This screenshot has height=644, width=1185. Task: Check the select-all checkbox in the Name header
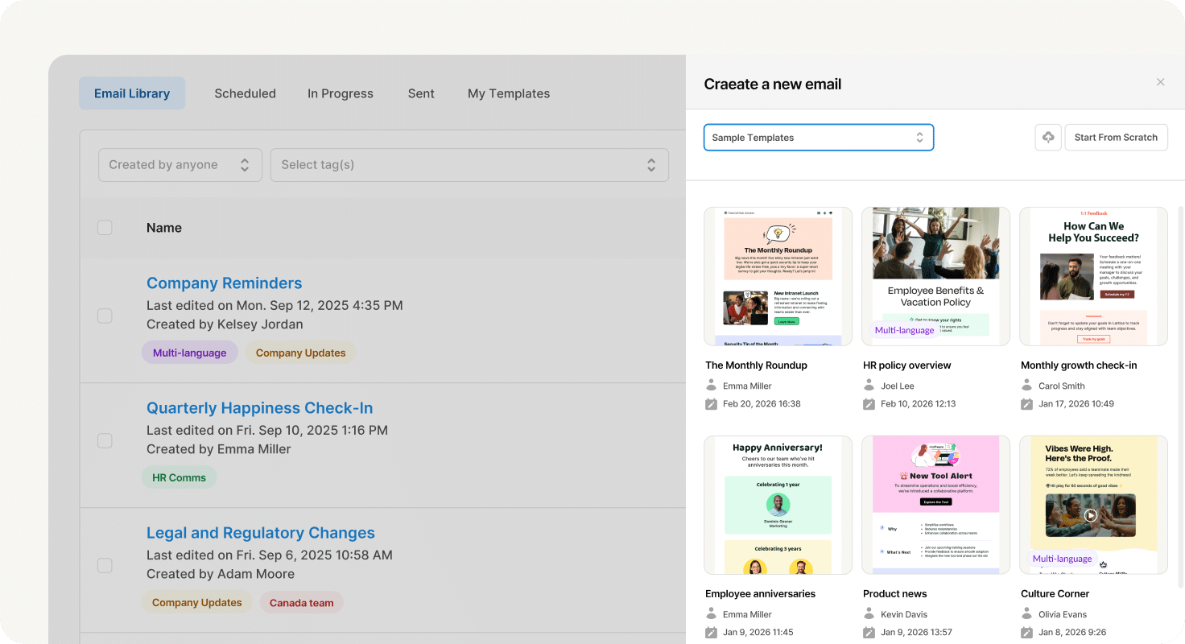click(105, 227)
